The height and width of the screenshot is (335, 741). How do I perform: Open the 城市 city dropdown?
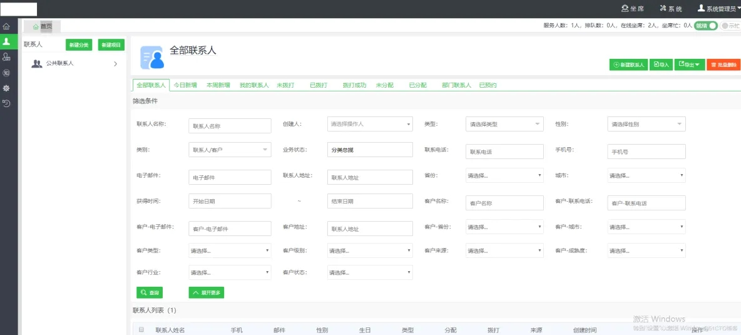click(x=646, y=175)
